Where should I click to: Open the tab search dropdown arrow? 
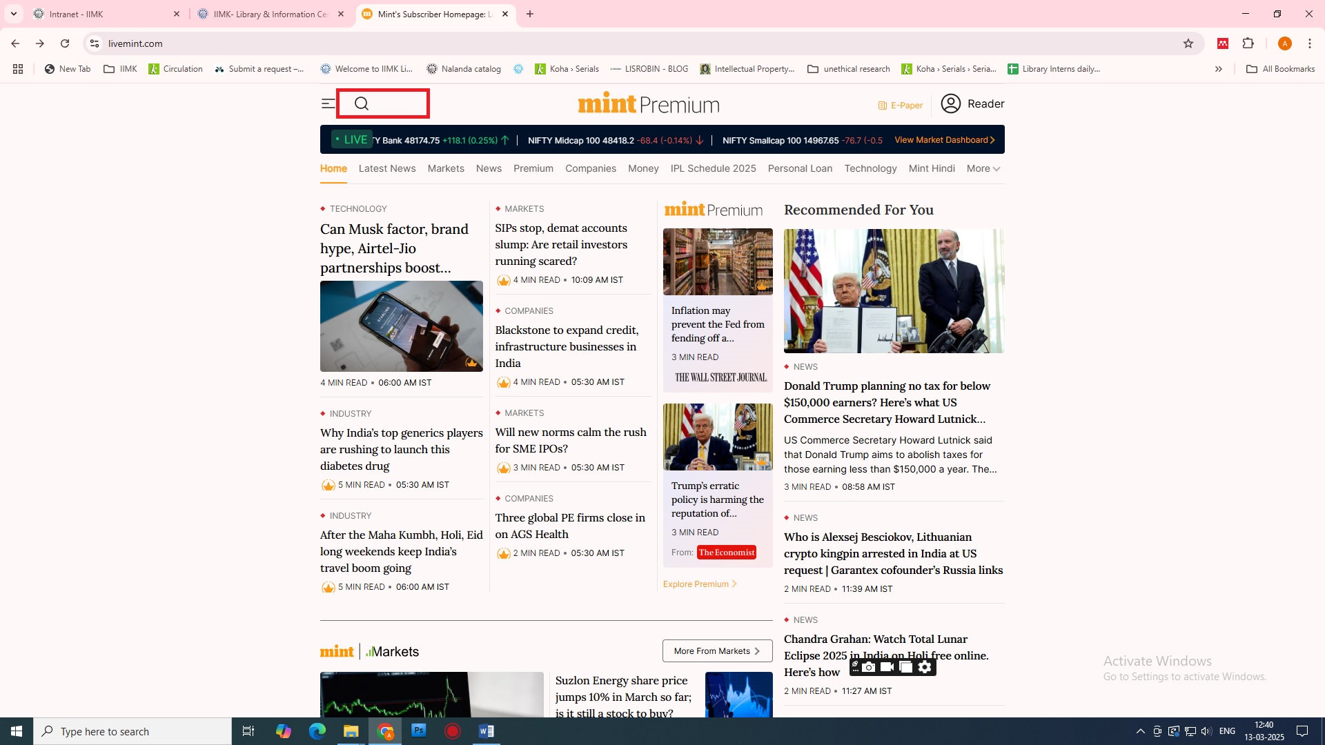pos(14,14)
